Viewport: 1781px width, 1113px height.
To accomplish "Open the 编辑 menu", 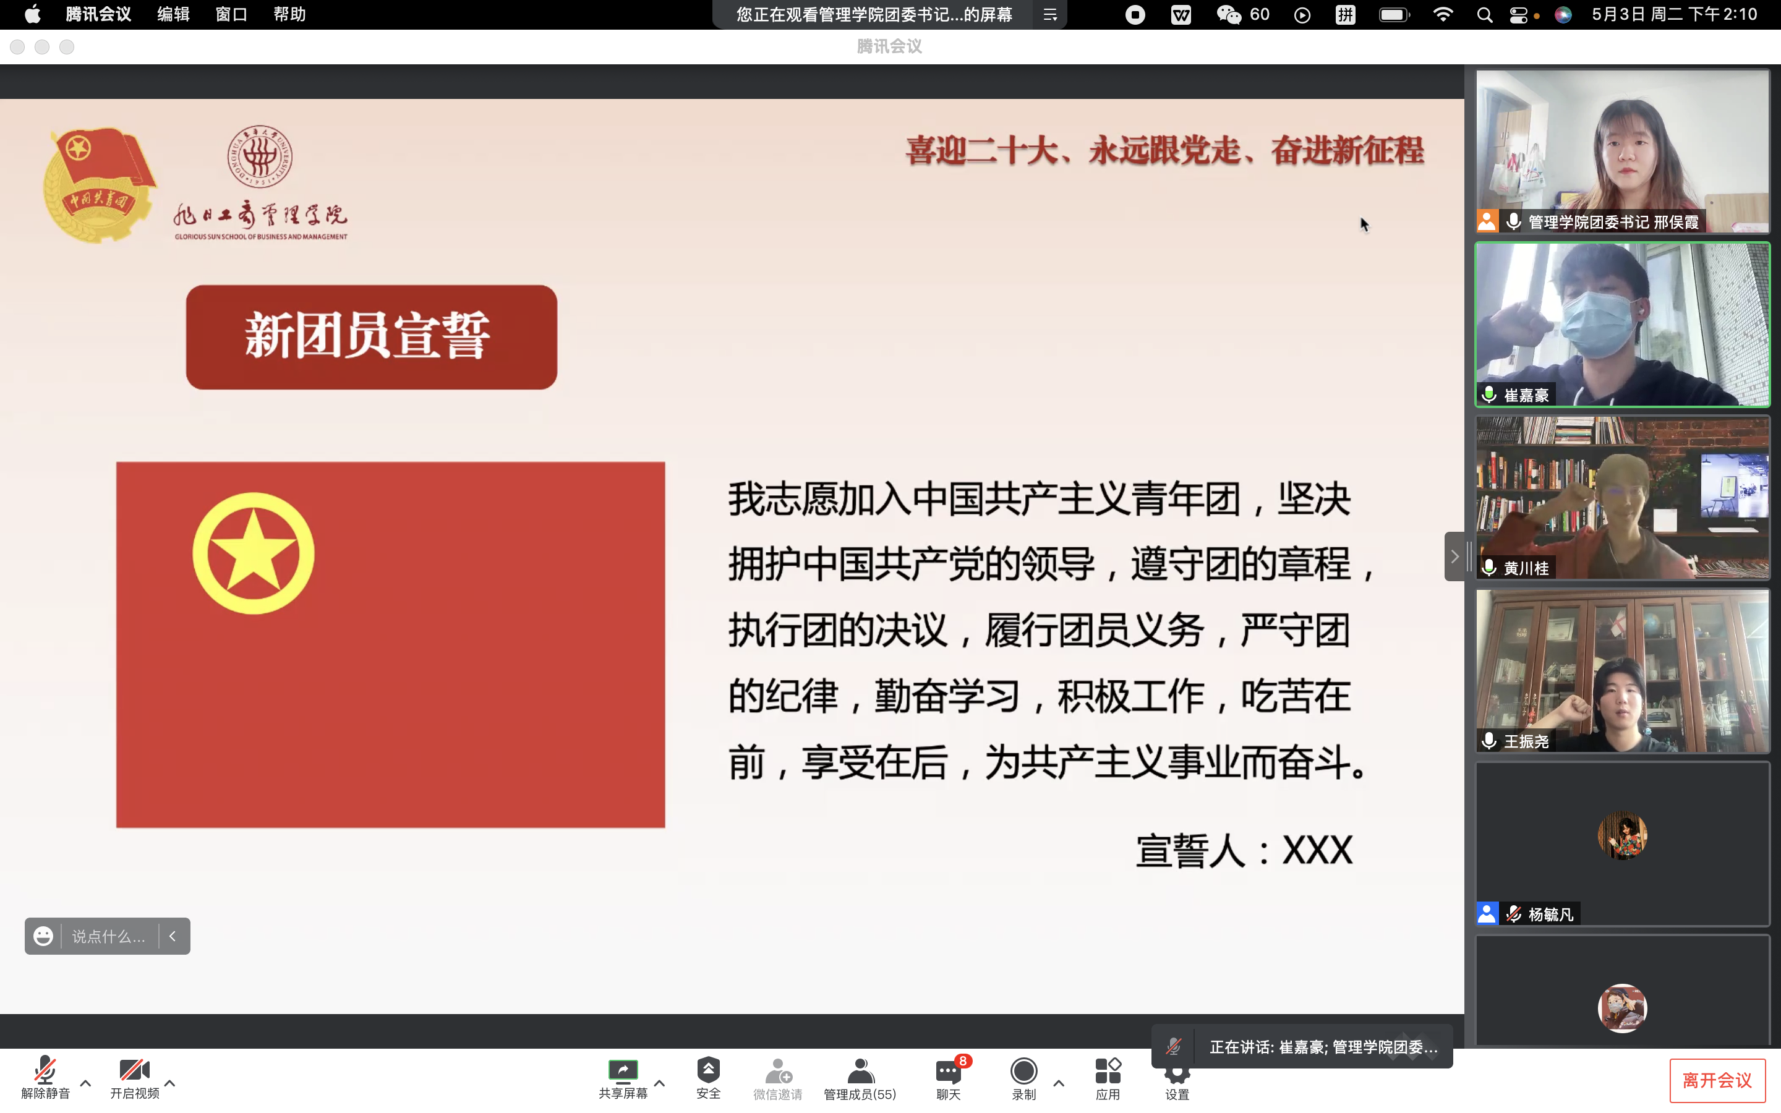I will click(x=173, y=14).
